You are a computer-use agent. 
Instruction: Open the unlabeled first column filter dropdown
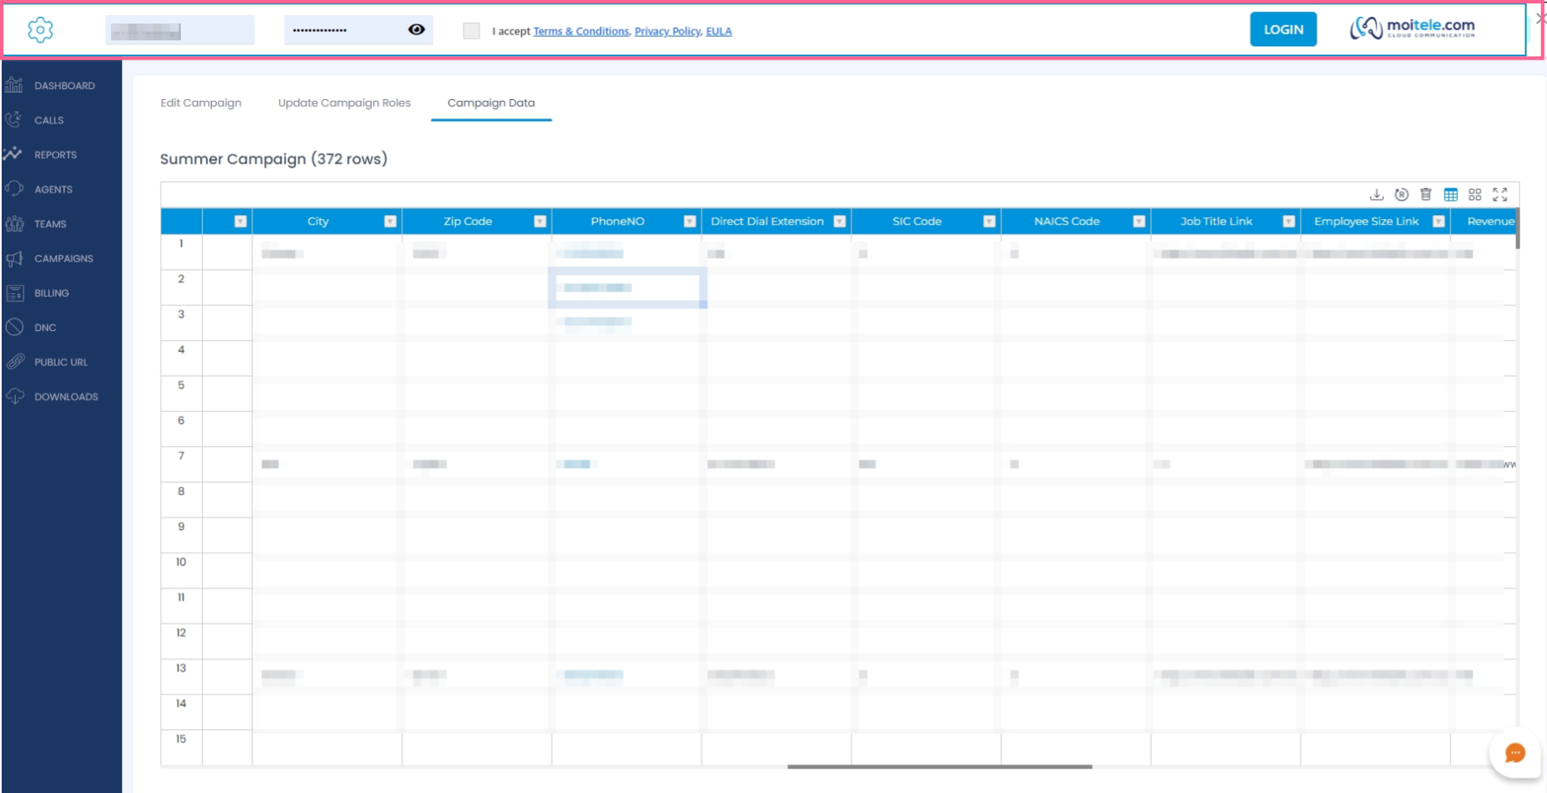tap(240, 222)
